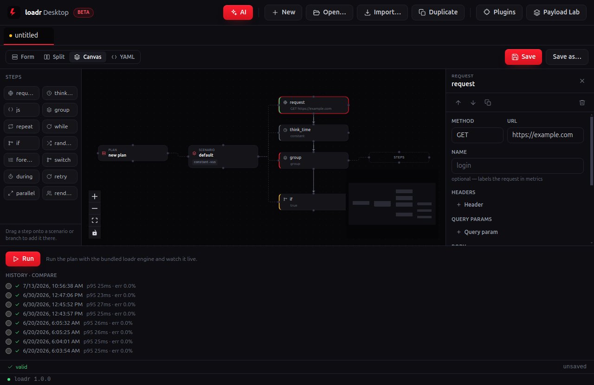Save the plan with Save
Viewport: 594px width, 385px height.
coord(523,57)
